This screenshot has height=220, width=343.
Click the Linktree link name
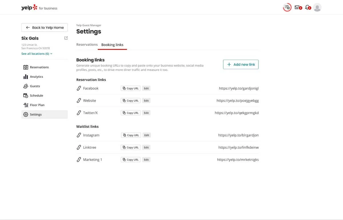[90, 148]
